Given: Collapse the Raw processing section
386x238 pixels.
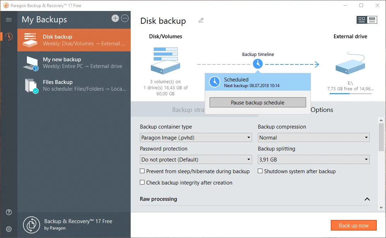Looking at the screenshot, I should (x=367, y=199).
